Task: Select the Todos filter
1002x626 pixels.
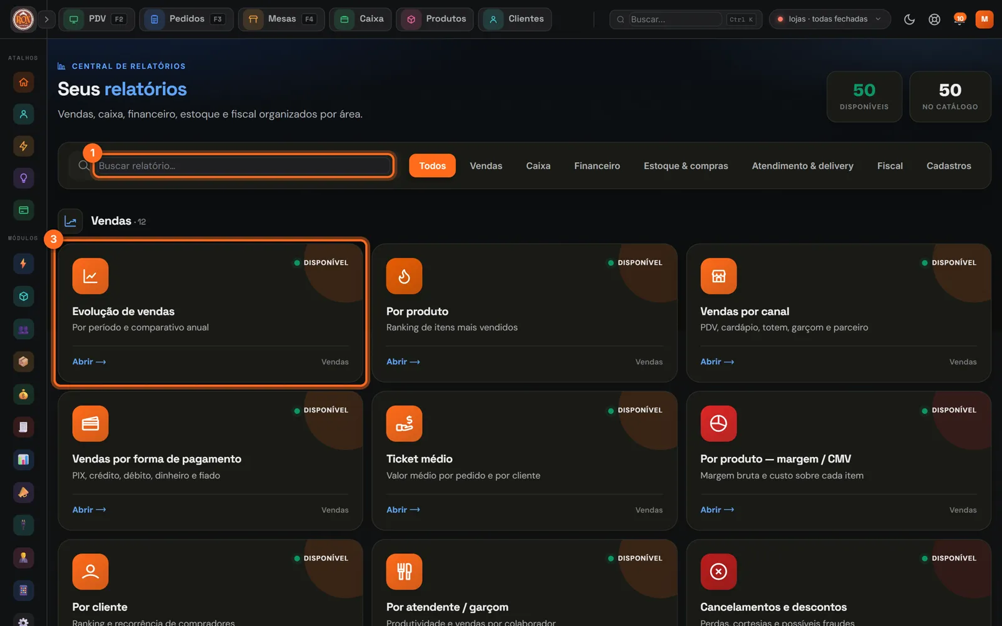Action: pyautogui.click(x=432, y=166)
